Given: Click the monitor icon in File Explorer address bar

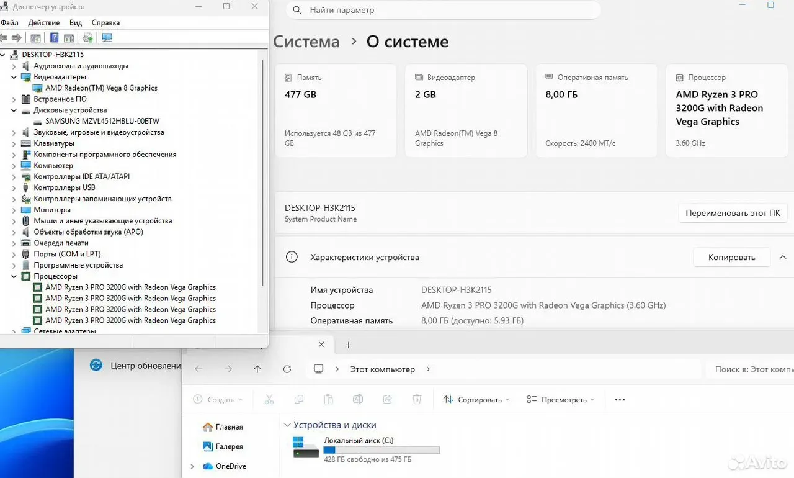Looking at the screenshot, I should (319, 369).
